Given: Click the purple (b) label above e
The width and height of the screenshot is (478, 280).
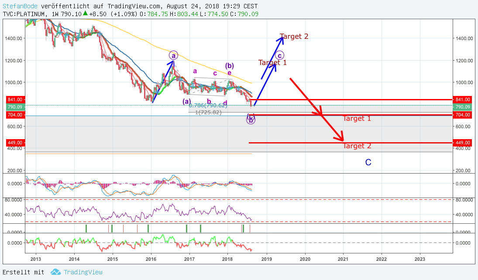Looking at the screenshot, I should pos(230,66).
